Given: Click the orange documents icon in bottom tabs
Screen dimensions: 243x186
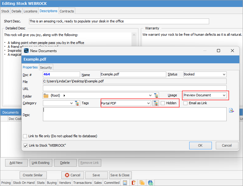Looking at the screenshot, I should (133, 183).
